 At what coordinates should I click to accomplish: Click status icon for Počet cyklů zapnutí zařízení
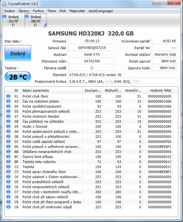[8, 141]
